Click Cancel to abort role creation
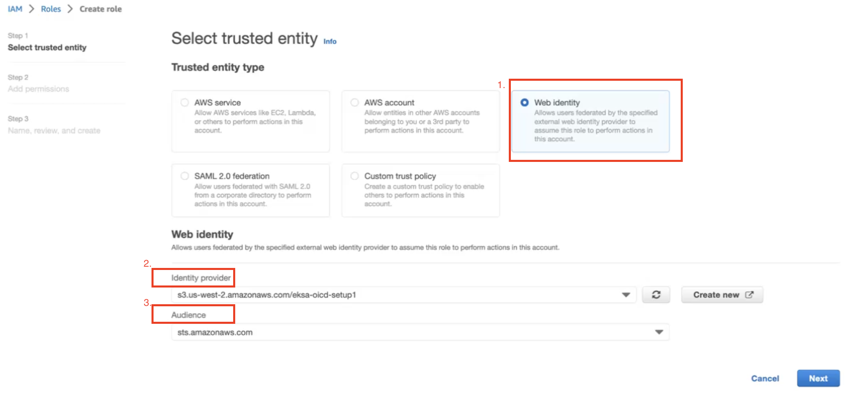The image size is (851, 407). click(764, 378)
